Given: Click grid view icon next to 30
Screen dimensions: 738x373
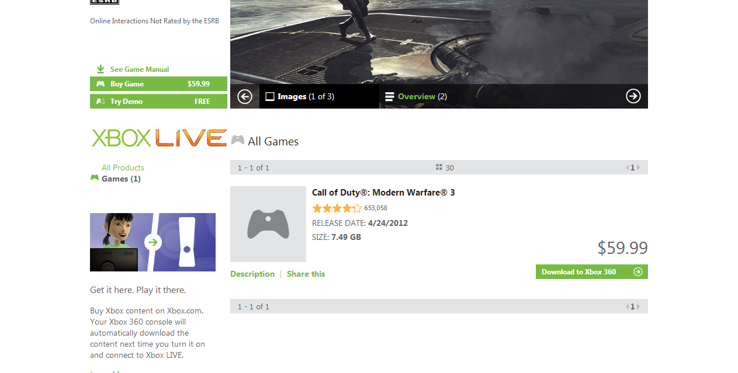Looking at the screenshot, I should (439, 167).
